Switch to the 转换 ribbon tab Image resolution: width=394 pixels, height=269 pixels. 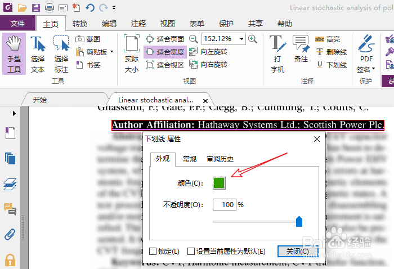click(x=80, y=24)
